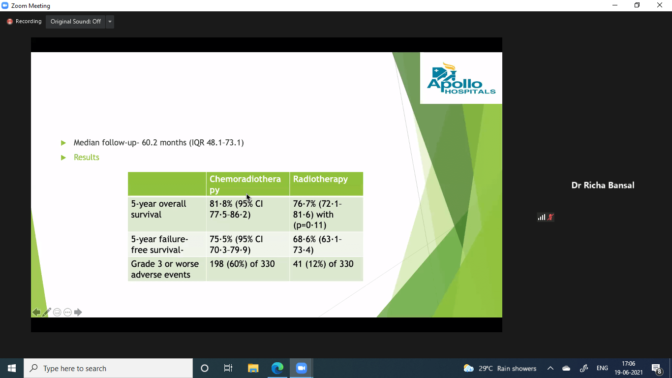Viewport: 672px width, 378px height.
Task: Toggle Original Sound: Off button
Action: pos(75,22)
